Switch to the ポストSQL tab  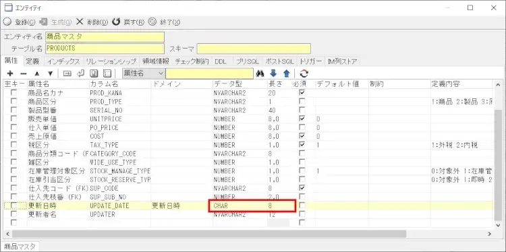click(279, 61)
